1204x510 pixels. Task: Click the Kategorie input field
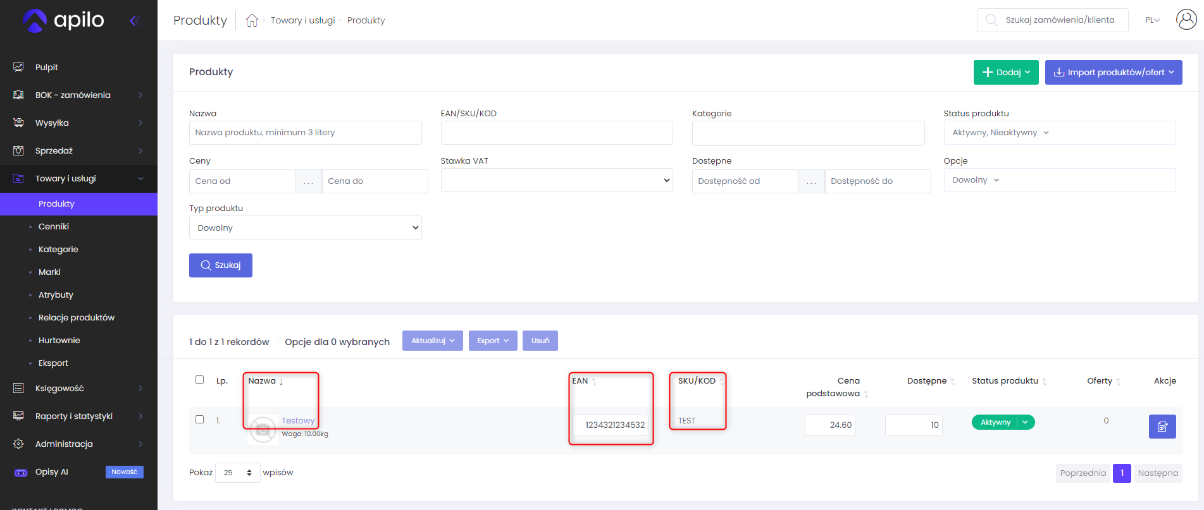pos(809,133)
